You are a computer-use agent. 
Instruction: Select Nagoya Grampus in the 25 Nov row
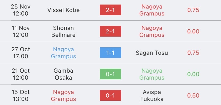(x=152, y=10)
